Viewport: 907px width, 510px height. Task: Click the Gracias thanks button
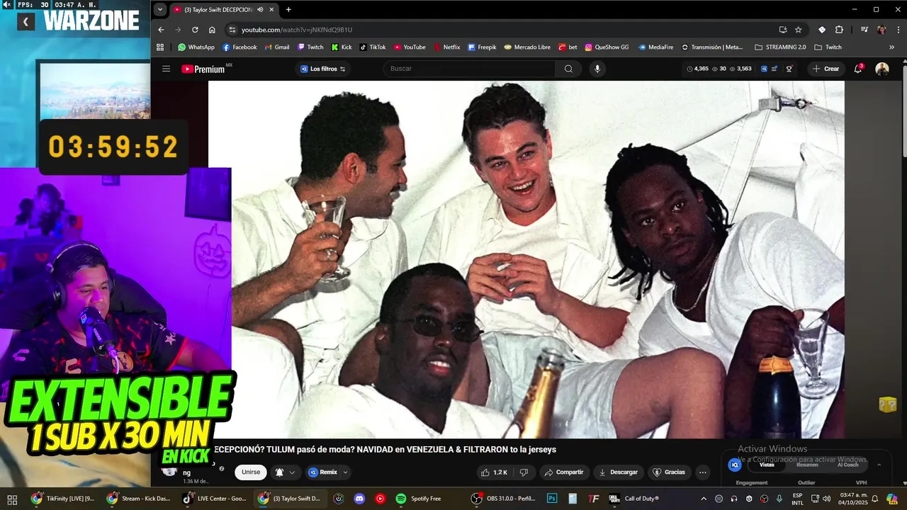(x=668, y=472)
